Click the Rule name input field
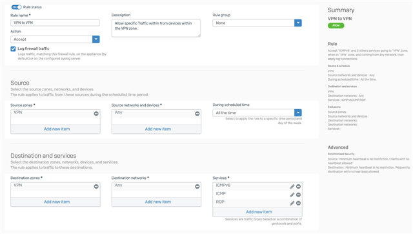 tap(55, 23)
